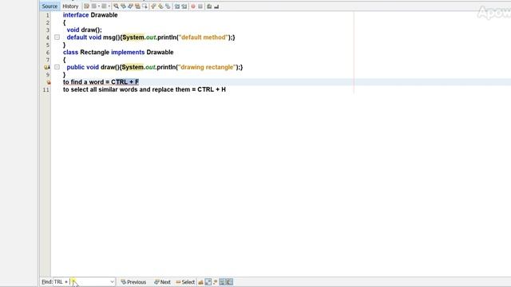Toggle Regular Expression option in find bar
511x287 pixels.
215,281
